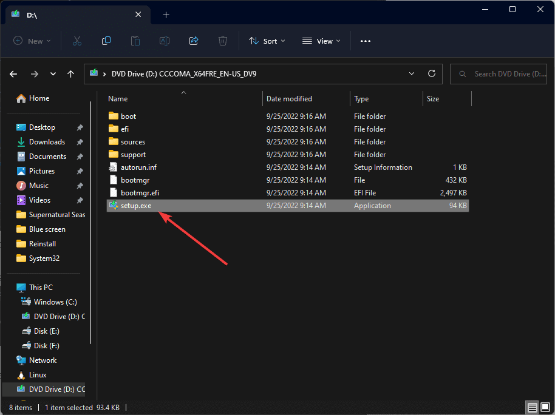Open the See more ellipsis menu

click(x=366, y=41)
